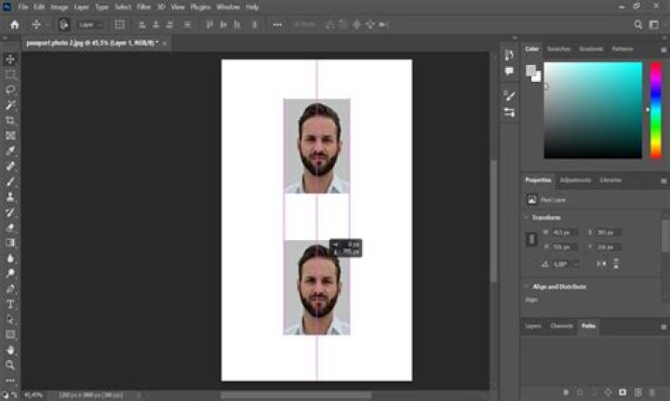Screen dimensions: 670x401
Task: Toggle Auto-Select checkbox in options bar
Action: click(63, 25)
